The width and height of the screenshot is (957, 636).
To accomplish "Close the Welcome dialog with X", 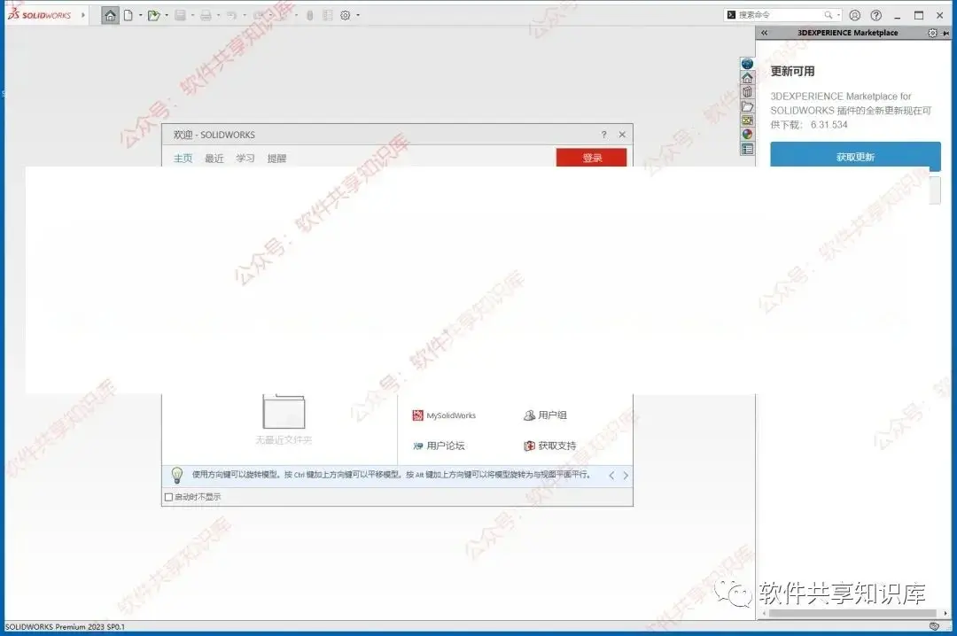I will tap(622, 135).
